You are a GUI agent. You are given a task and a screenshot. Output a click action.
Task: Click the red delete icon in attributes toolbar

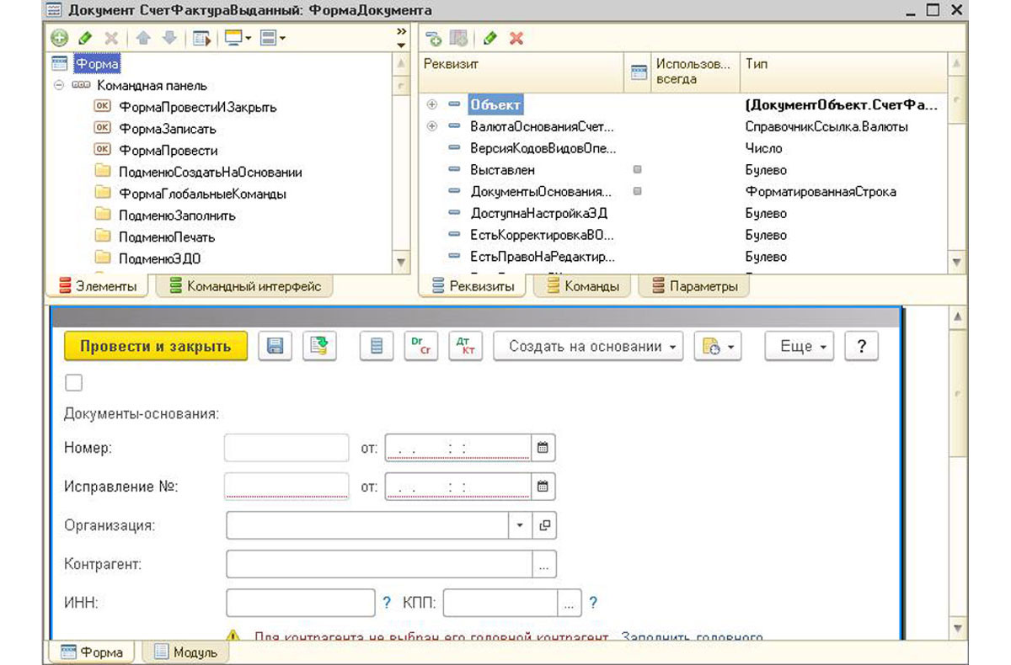point(516,38)
